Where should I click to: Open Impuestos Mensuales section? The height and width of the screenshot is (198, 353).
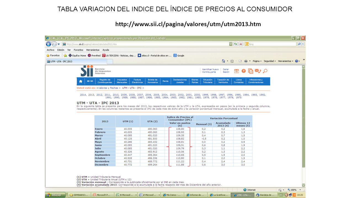122,81
